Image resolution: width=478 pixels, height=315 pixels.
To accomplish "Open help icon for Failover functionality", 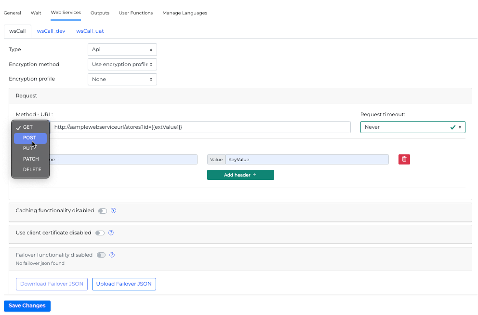I will [112, 255].
